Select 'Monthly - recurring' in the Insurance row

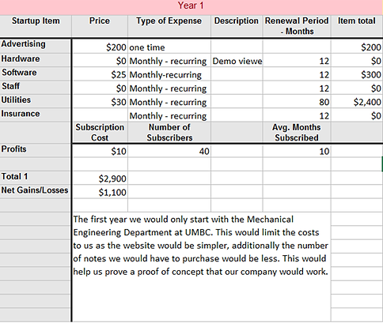(x=169, y=115)
